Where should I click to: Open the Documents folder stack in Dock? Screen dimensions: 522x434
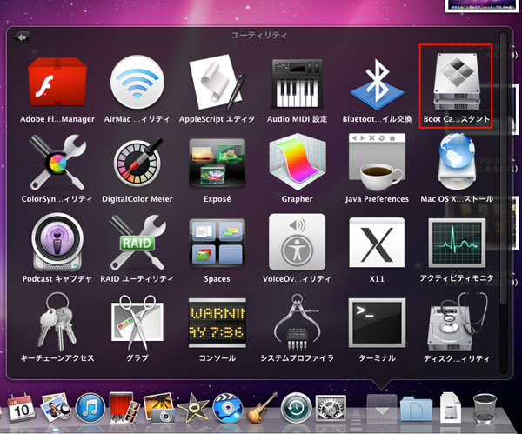click(x=416, y=409)
